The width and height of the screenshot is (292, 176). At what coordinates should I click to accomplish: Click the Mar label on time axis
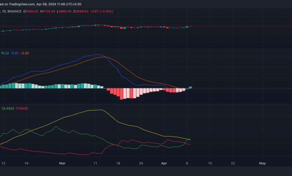tap(63, 163)
